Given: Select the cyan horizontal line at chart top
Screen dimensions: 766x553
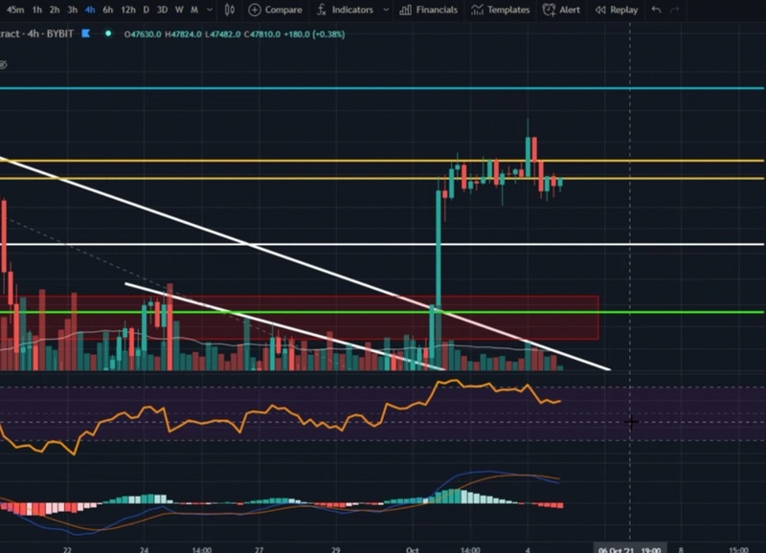Looking at the screenshot, I should point(381,88).
